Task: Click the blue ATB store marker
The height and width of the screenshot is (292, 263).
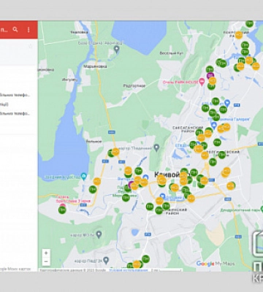Action: click(x=227, y=103)
